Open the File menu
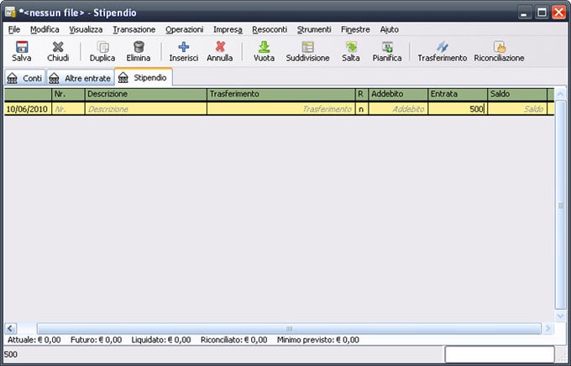571x366 pixels. point(14,29)
